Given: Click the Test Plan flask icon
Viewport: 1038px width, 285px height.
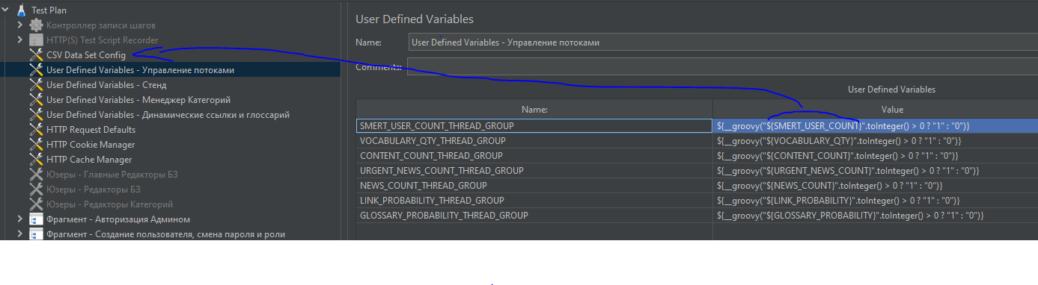Looking at the screenshot, I should coord(21,10).
